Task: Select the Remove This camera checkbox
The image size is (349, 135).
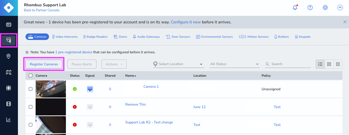Action: click(x=31, y=107)
